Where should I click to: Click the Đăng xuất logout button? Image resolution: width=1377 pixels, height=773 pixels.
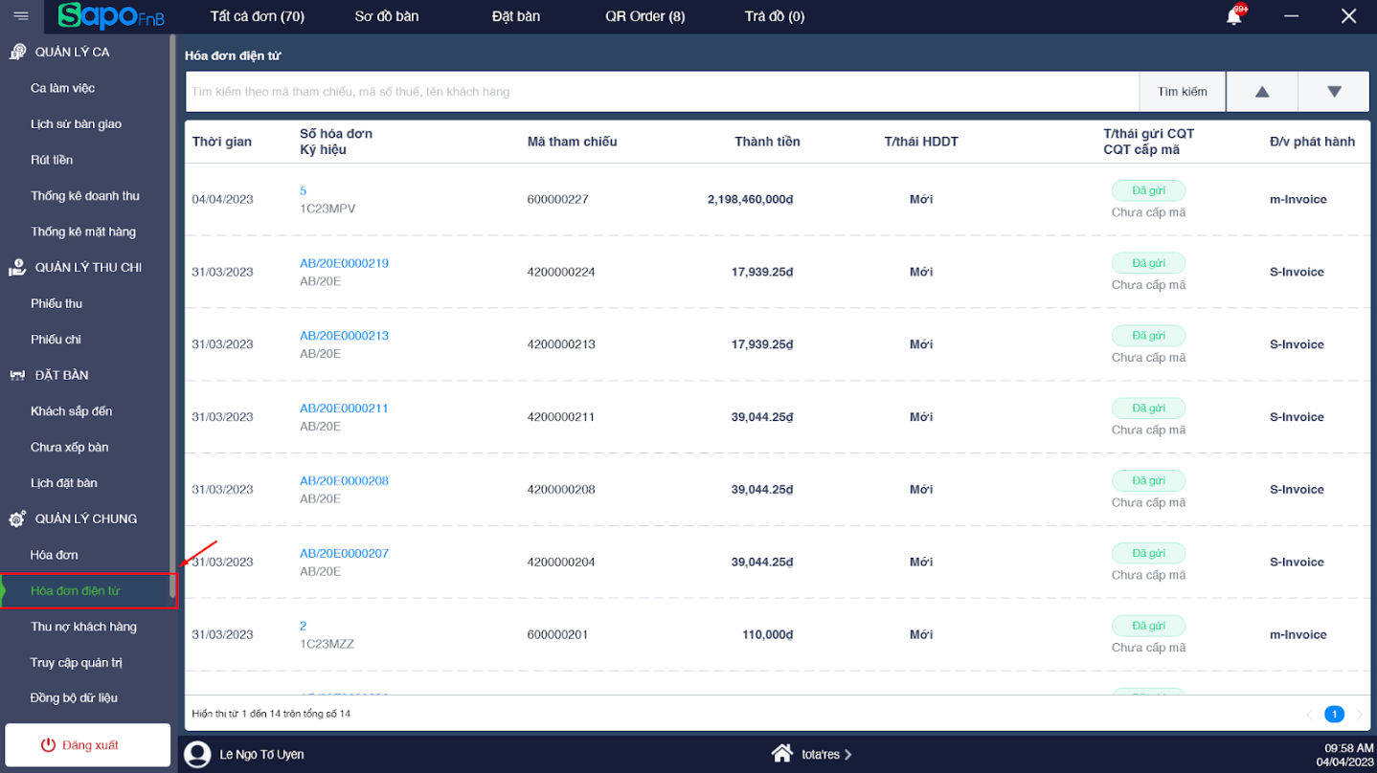[88, 745]
